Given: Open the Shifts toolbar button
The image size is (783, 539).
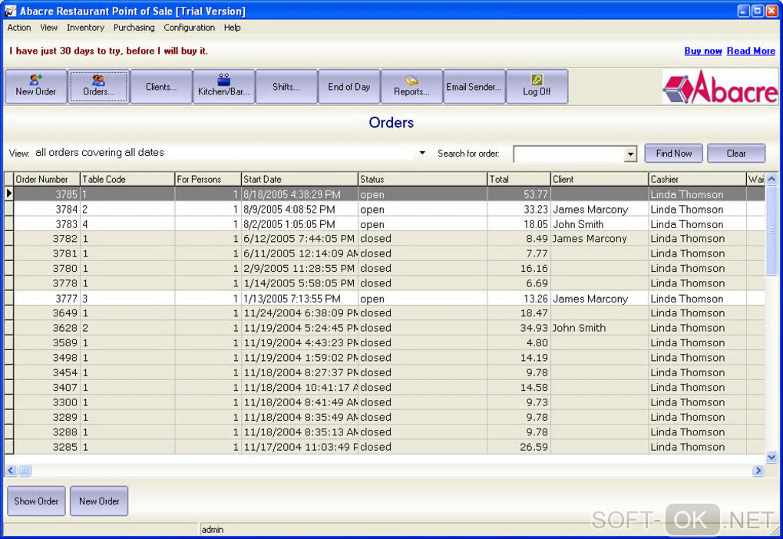Looking at the screenshot, I should point(286,87).
